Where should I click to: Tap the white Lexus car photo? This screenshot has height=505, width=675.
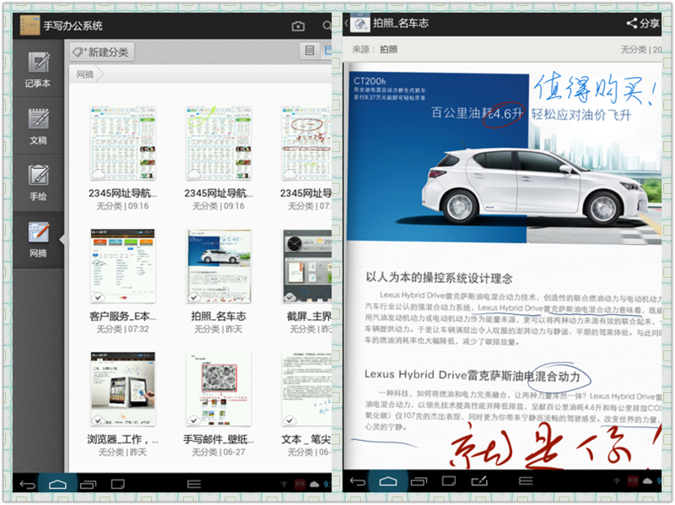(x=534, y=186)
